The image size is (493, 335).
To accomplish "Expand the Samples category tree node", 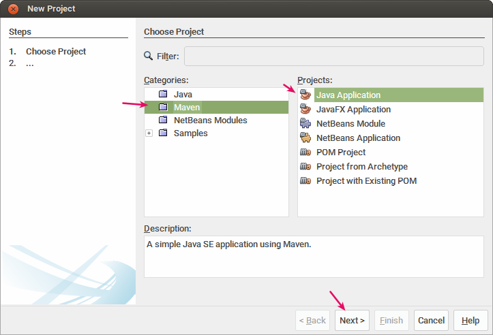I will tap(149, 133).
